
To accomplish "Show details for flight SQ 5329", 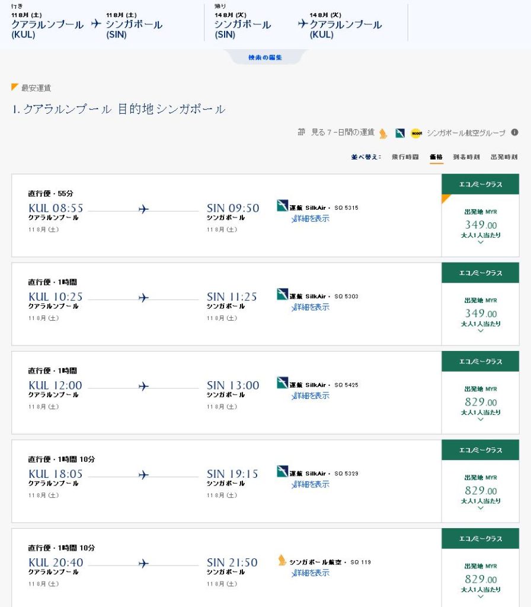I will point(311,484).
